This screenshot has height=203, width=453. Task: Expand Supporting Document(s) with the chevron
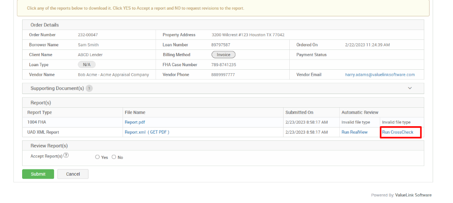click(x=410, y=88)
